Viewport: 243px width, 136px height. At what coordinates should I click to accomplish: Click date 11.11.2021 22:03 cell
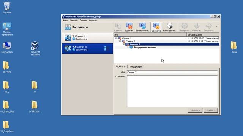(203, 38)
